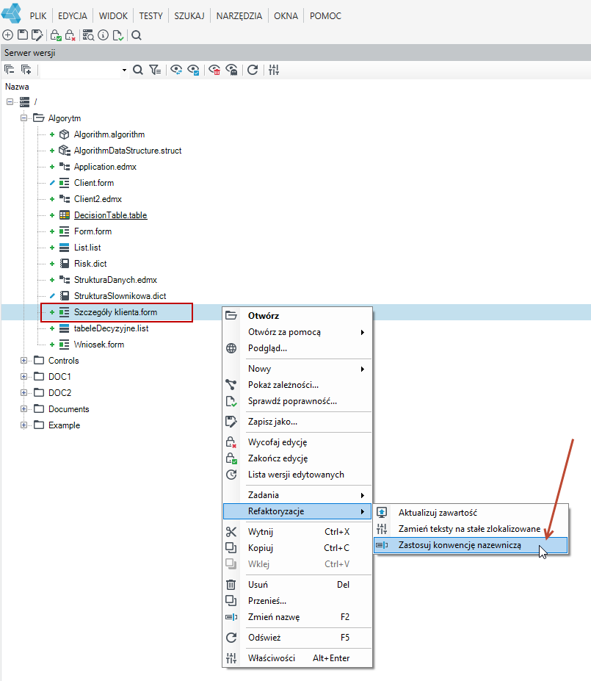Screen dimensions: 591x681
Task: Click the document-with-checkmark icon in top toolbar
Action: coord(117,35)
